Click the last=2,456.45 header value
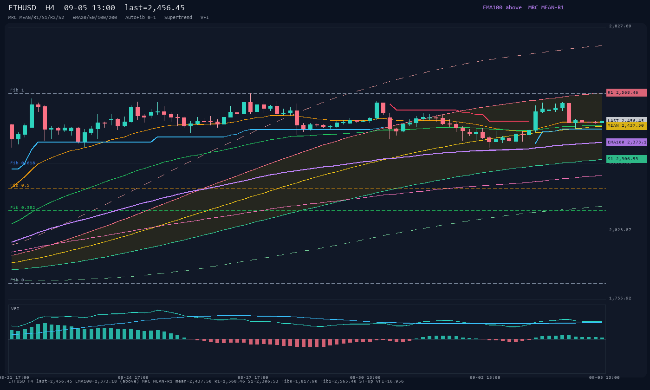Screen dimensions: 650x390 click(155, 8)
